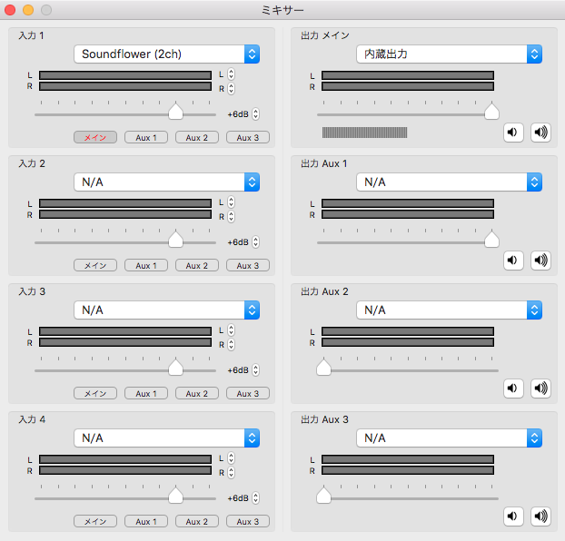This screenshot has height=541, width=565.
Task: Click the 出力 メイン volume slider thumb
Action: pos(491,112)
